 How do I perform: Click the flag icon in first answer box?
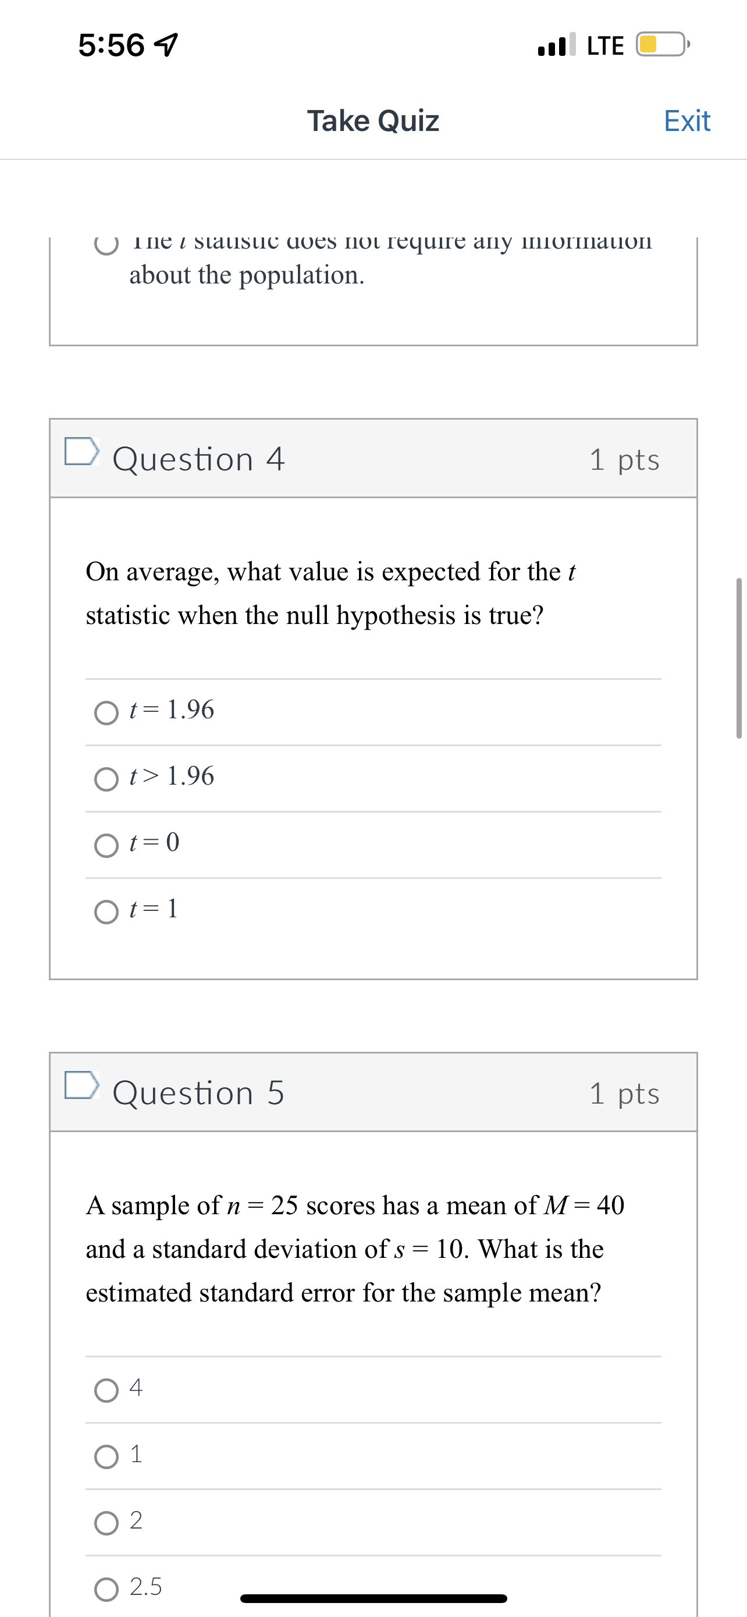click(81, 454)
